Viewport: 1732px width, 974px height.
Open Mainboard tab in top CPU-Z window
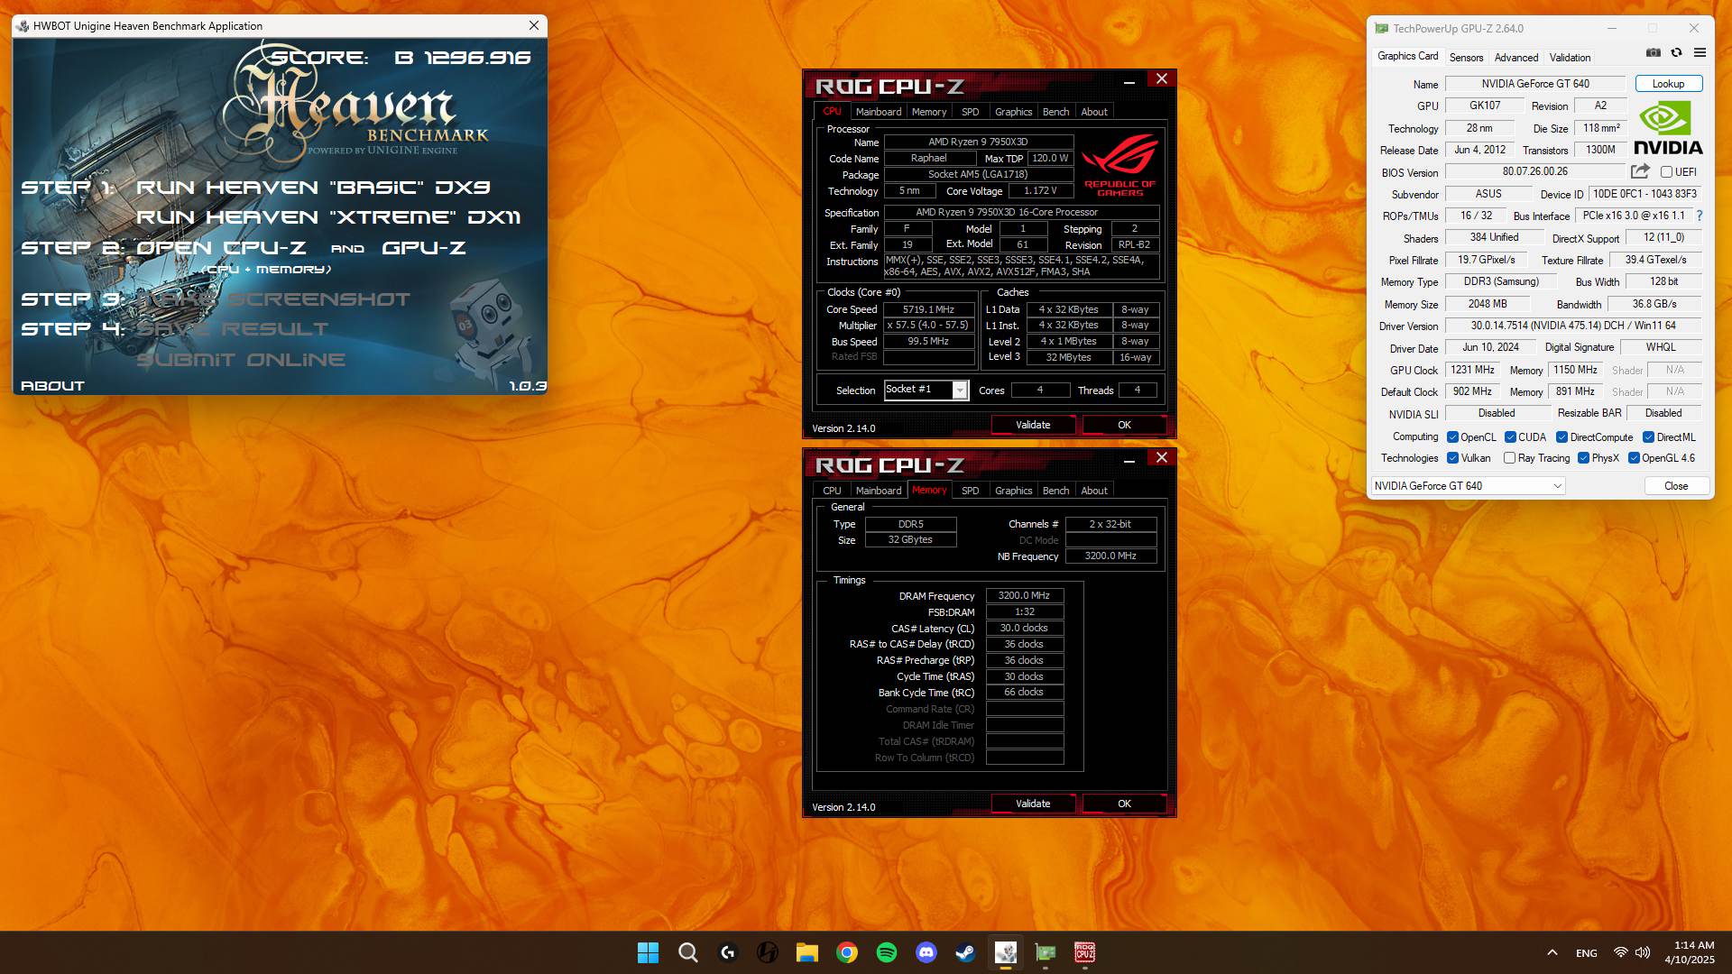pos(878,112)
